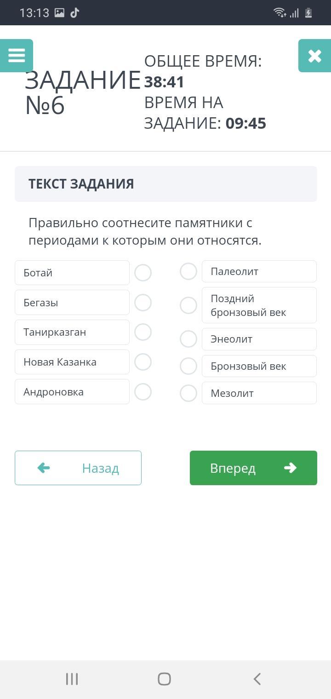Close the test with the X icon
The width and height of the screenshot is (331, 699).
pos(314,56)
